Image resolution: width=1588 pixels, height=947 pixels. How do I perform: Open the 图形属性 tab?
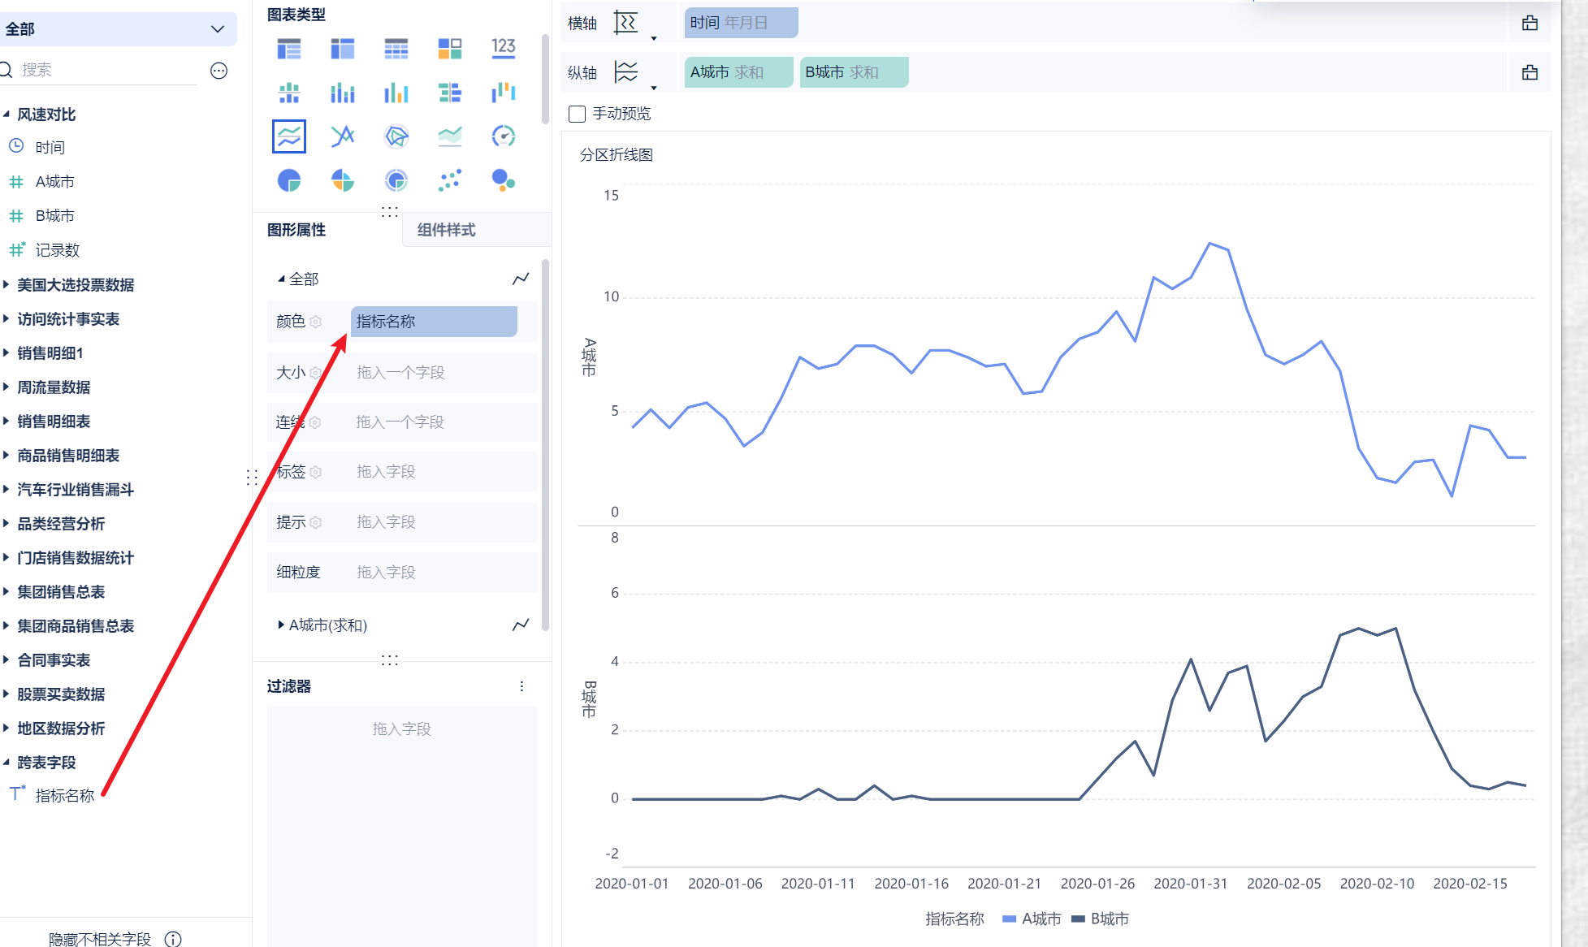click(296, 230)
